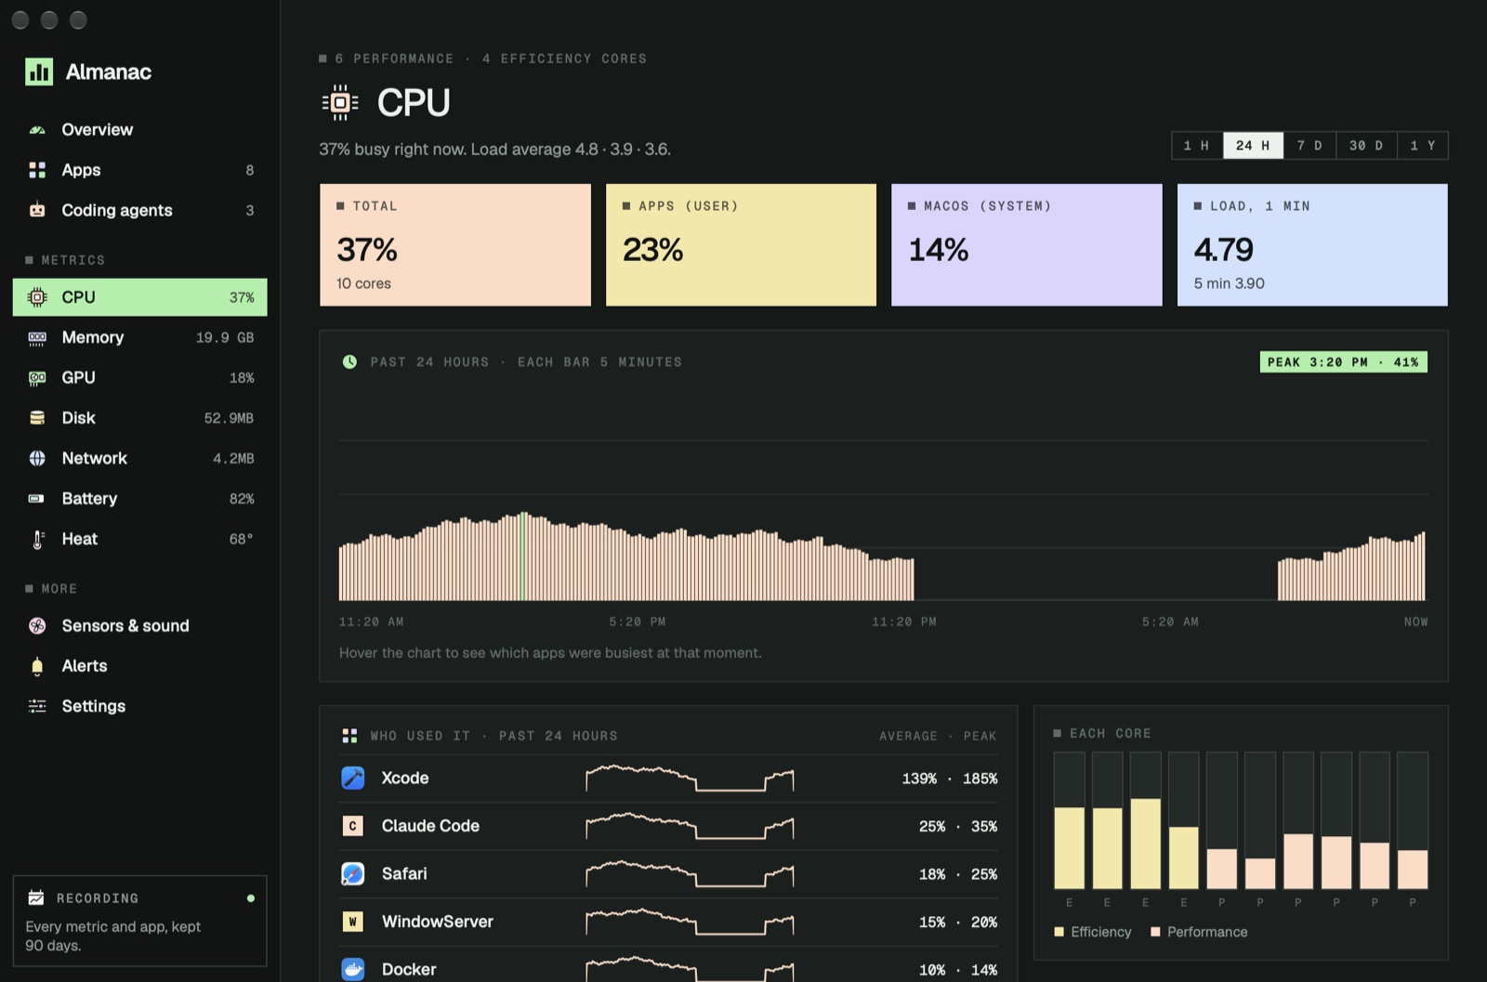This screenshot has width=1487, height=982.
Task: Go to the Disk metrics page
Action: (139, 418)
